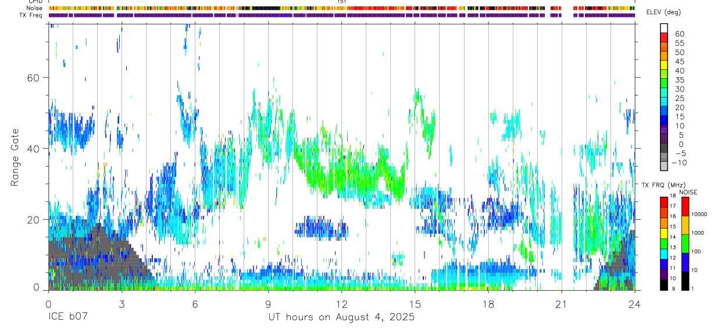Click the 'UT hours on August 4, 2025' axis title

pos(341,317)
